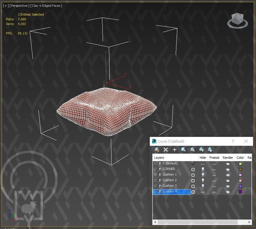This screenshot has height=229, width=256.
Task: Click layer stack icon beside Cushion 1
Action: tap(160, 175)
